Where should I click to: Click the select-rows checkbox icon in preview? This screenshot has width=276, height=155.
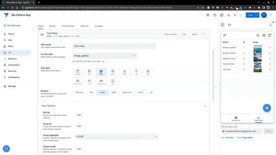[x=264, y=35]
